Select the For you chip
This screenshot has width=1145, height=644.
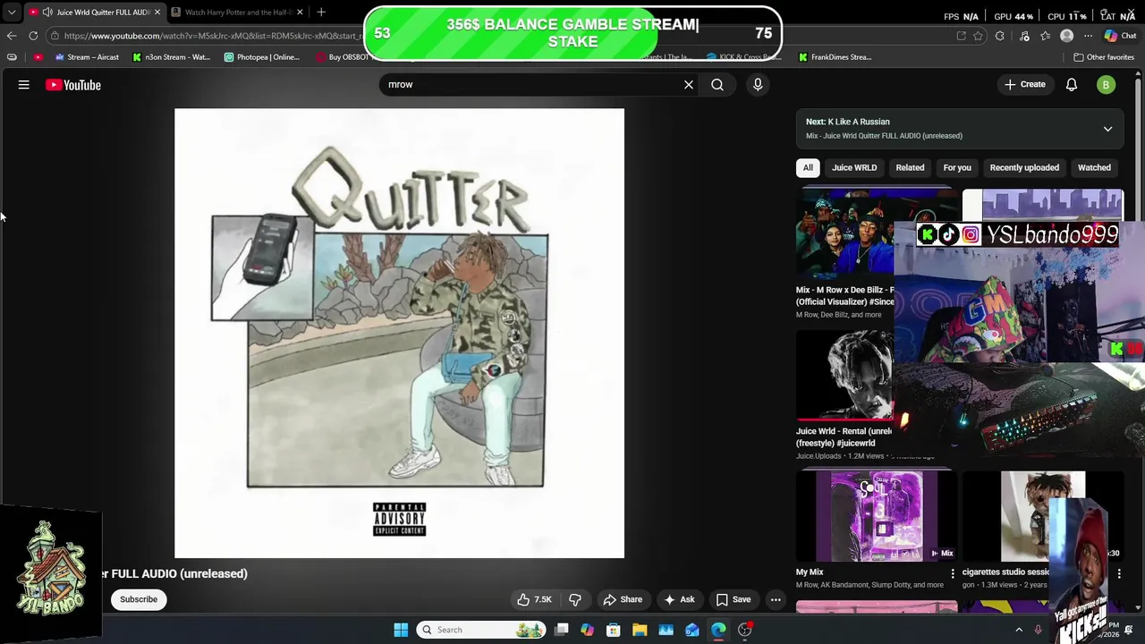coord(957,167)
